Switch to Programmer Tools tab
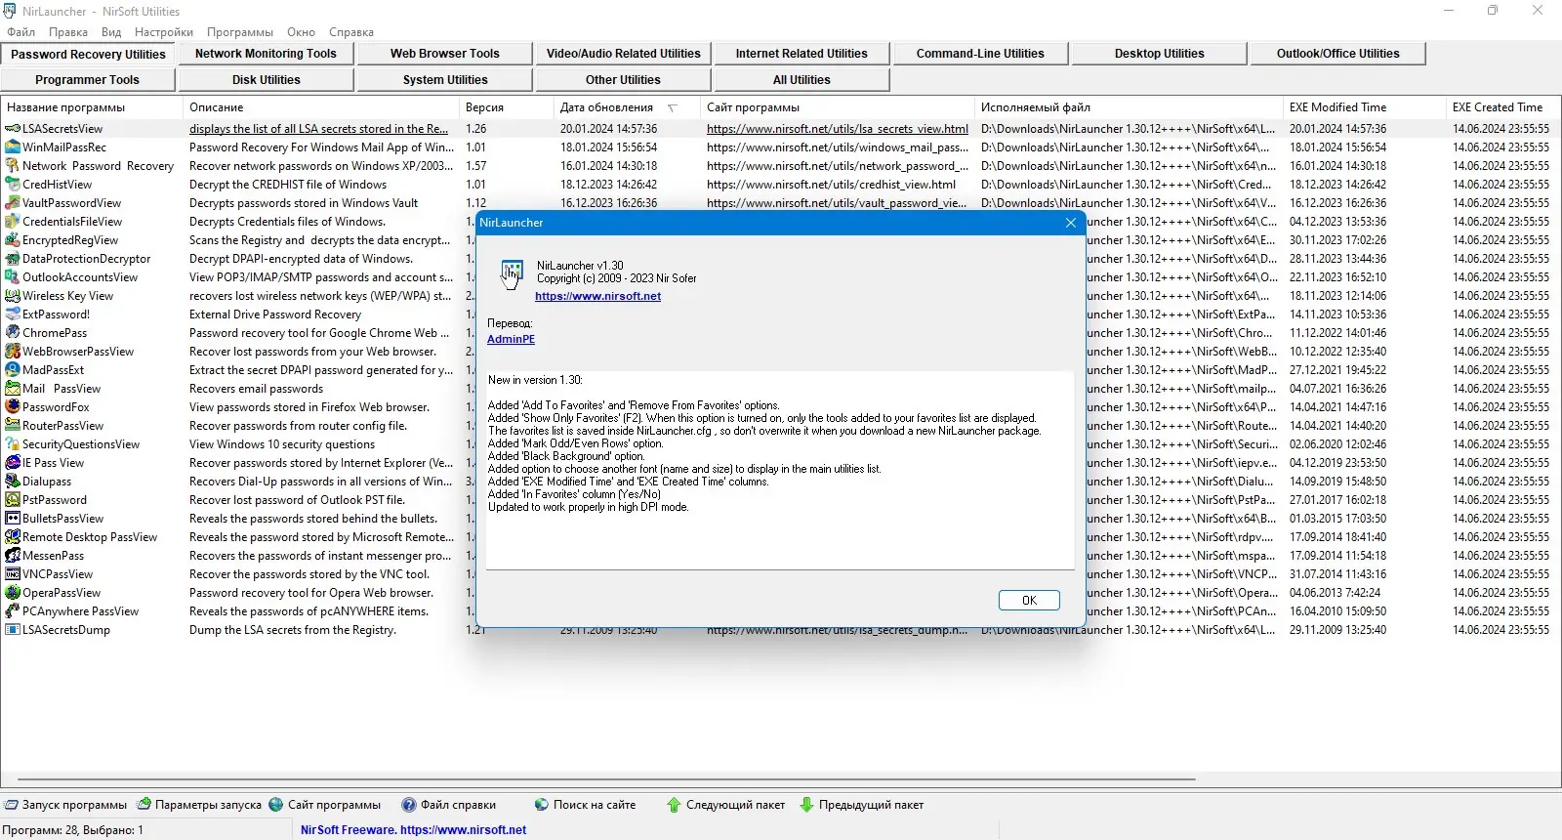 (88, 80)
